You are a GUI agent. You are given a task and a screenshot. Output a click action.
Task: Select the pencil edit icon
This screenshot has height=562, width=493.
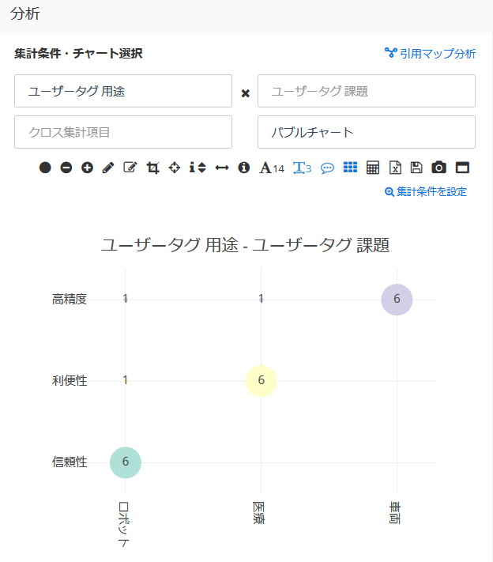pyautogui.click(x=109, y=168)
